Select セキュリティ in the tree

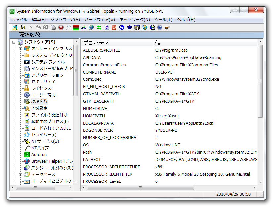pos(43,82)
